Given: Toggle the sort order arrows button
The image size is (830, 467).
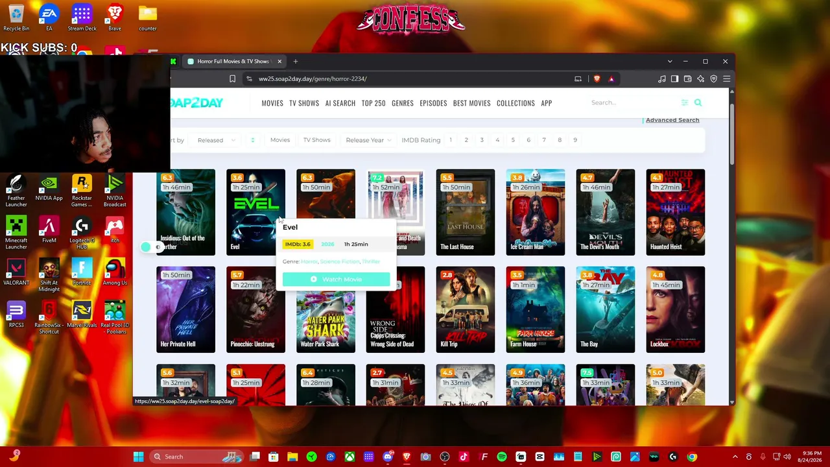Looking at the screenshot, I should click(x=252, y=140).
